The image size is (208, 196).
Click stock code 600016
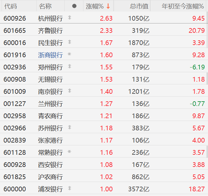[15, 43]
